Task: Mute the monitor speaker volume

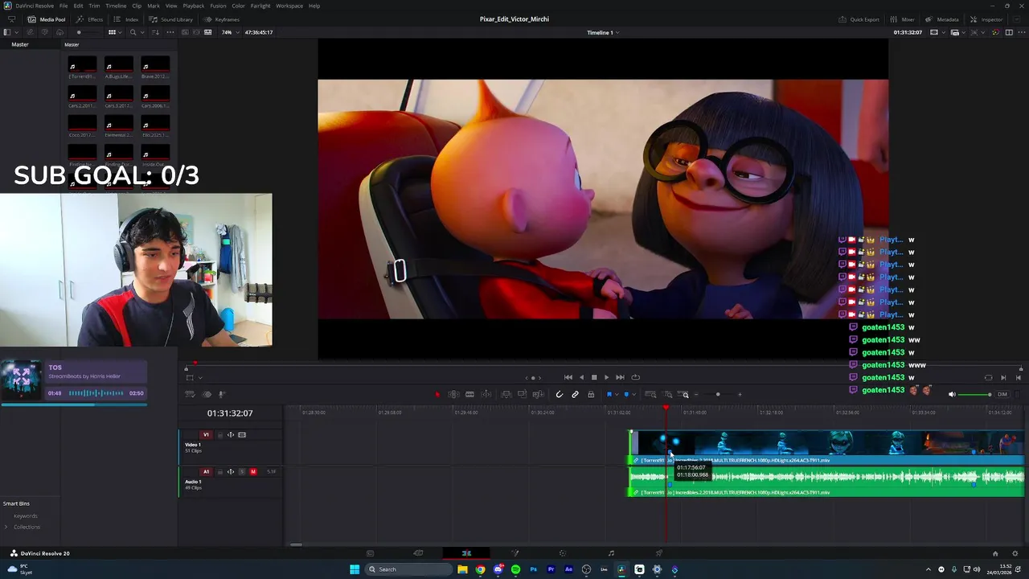Action: point(952,394)
